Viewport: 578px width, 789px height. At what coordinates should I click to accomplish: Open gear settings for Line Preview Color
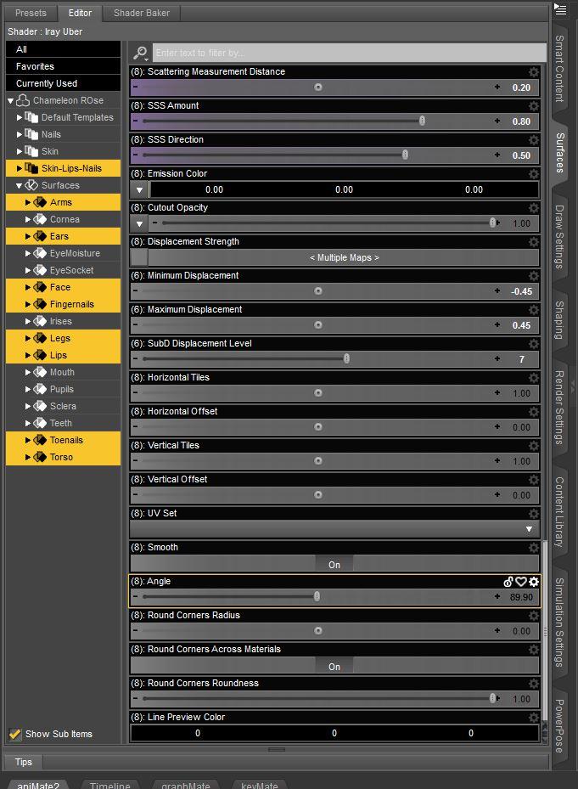(533, 717)
